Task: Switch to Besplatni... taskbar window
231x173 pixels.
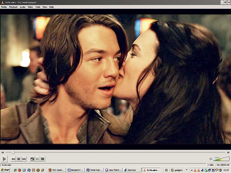Action: [75, 170]
